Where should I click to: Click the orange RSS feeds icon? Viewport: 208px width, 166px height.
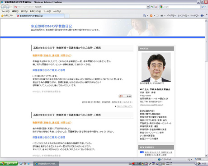[x=151, y=15]
